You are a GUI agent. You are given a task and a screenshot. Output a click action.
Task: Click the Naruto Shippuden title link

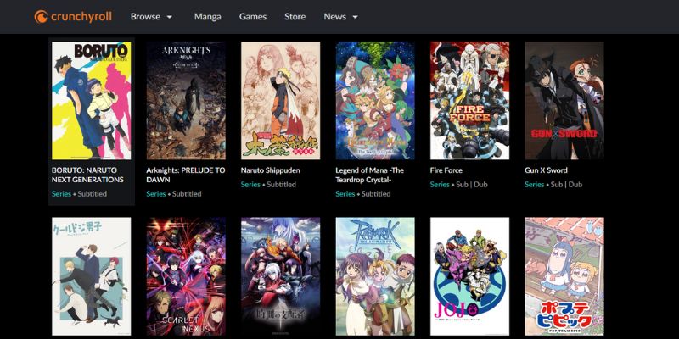pos(270,170)
